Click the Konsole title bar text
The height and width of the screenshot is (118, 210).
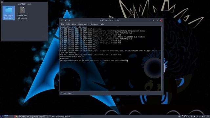tap(109, 20)
